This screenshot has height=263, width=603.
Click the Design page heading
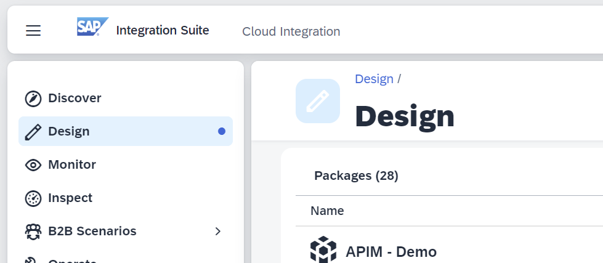(405, 116)
